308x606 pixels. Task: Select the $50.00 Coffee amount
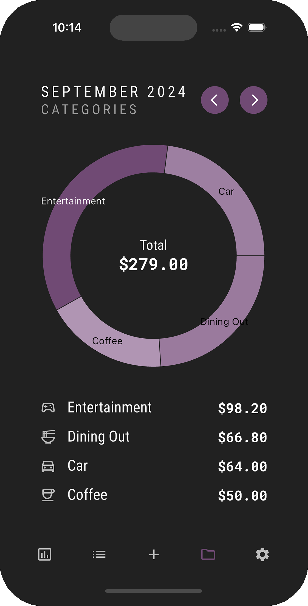242,496
